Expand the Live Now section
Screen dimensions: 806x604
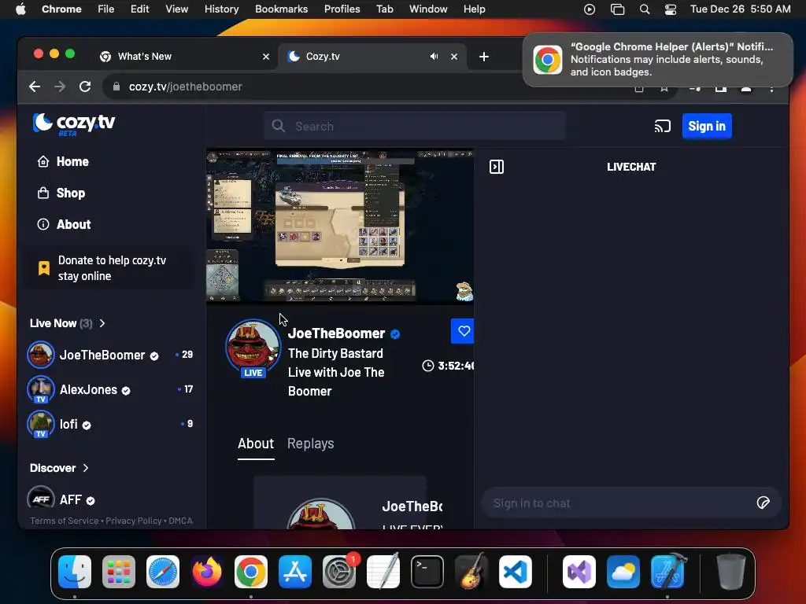tap(68, 323)
